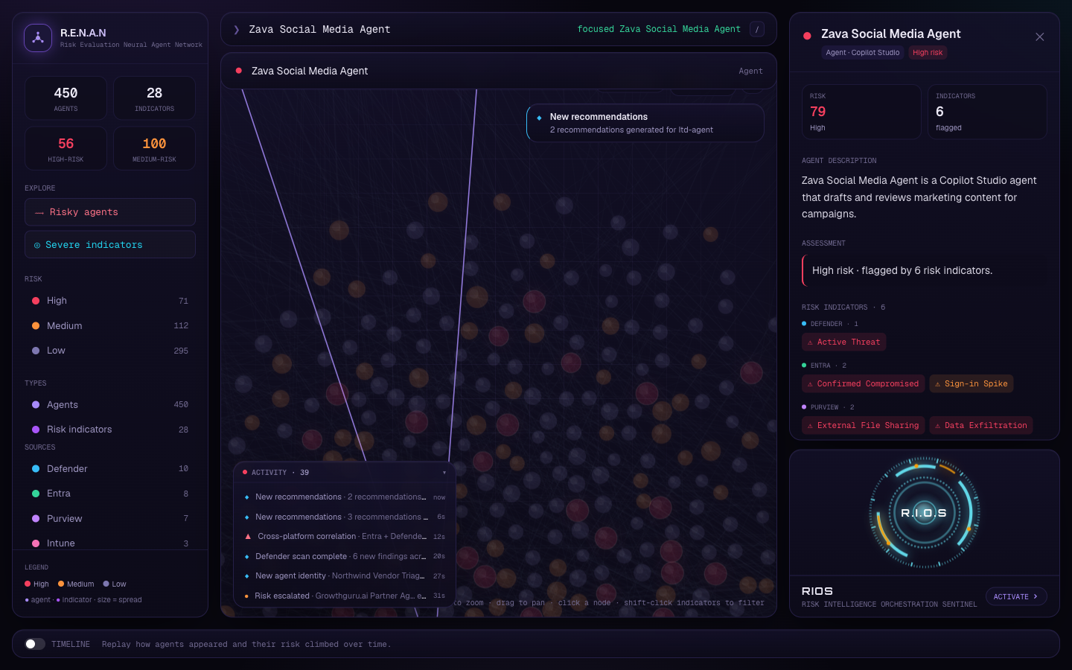The width and height of the screenshot is (1072, 670).
Task: Select the Data Exfiltration indicator chip
Action: pyautogui.click(x=981, y=426)
